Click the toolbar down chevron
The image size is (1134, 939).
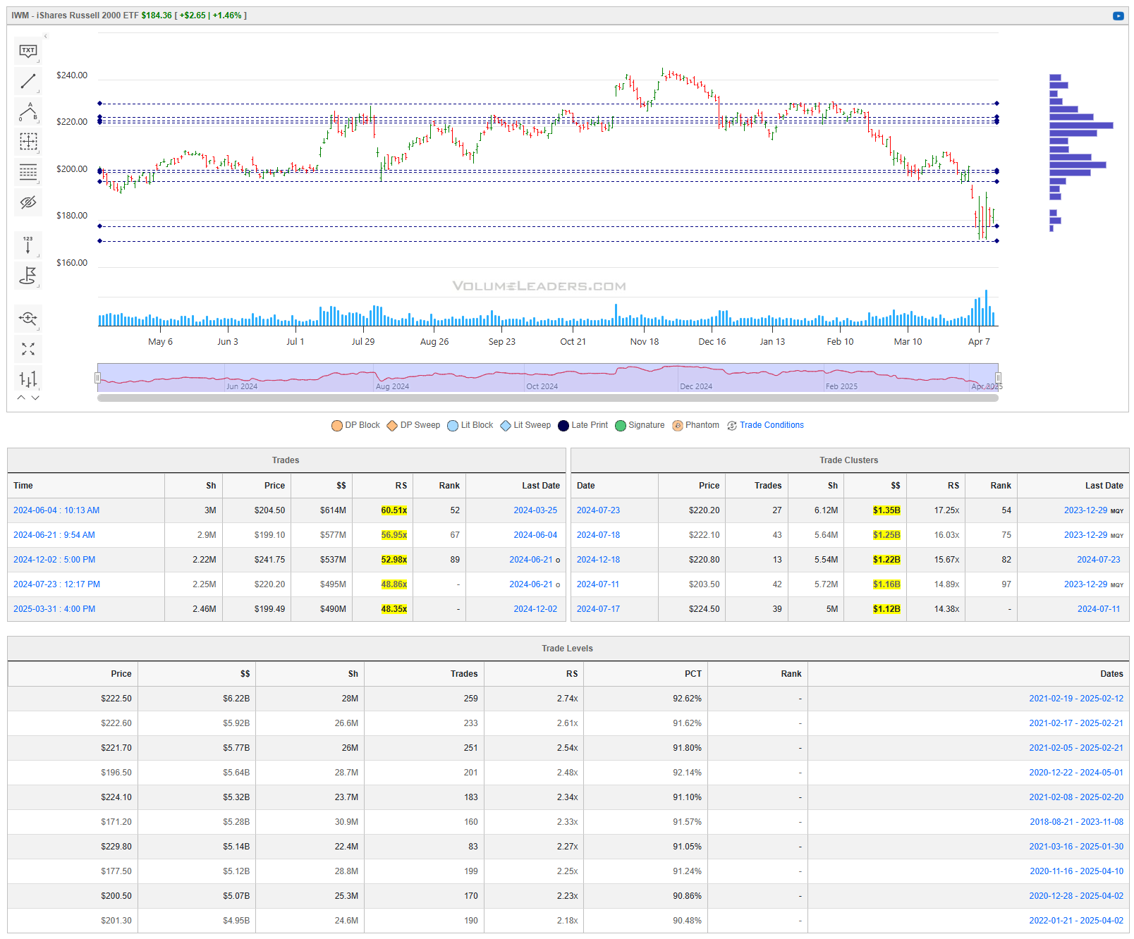tap(35, 398)
